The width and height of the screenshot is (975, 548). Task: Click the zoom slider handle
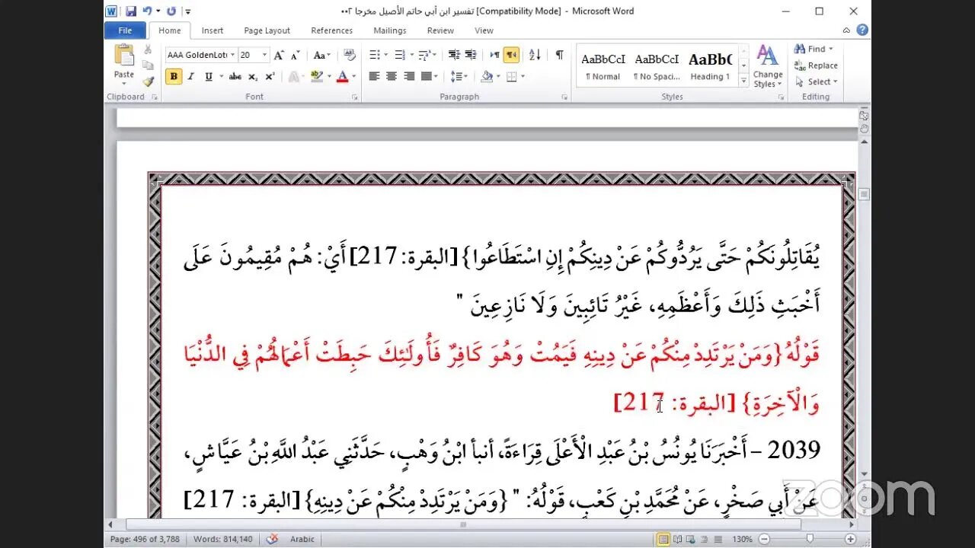(810, 539)
